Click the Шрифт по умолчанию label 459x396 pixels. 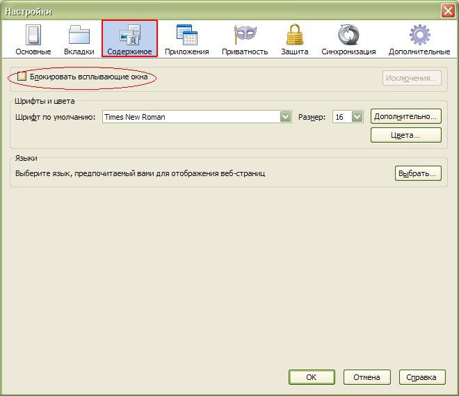click(x=56, y=117)
